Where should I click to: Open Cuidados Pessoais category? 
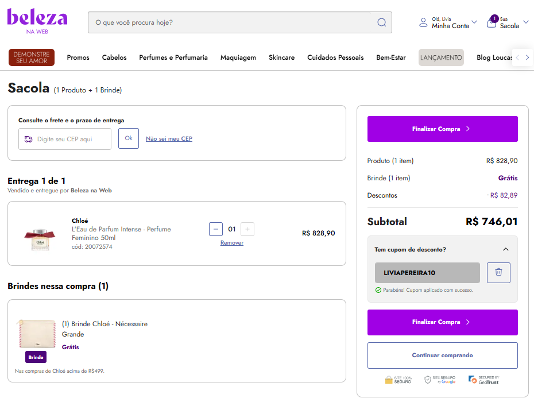click(x=335, y=57)
